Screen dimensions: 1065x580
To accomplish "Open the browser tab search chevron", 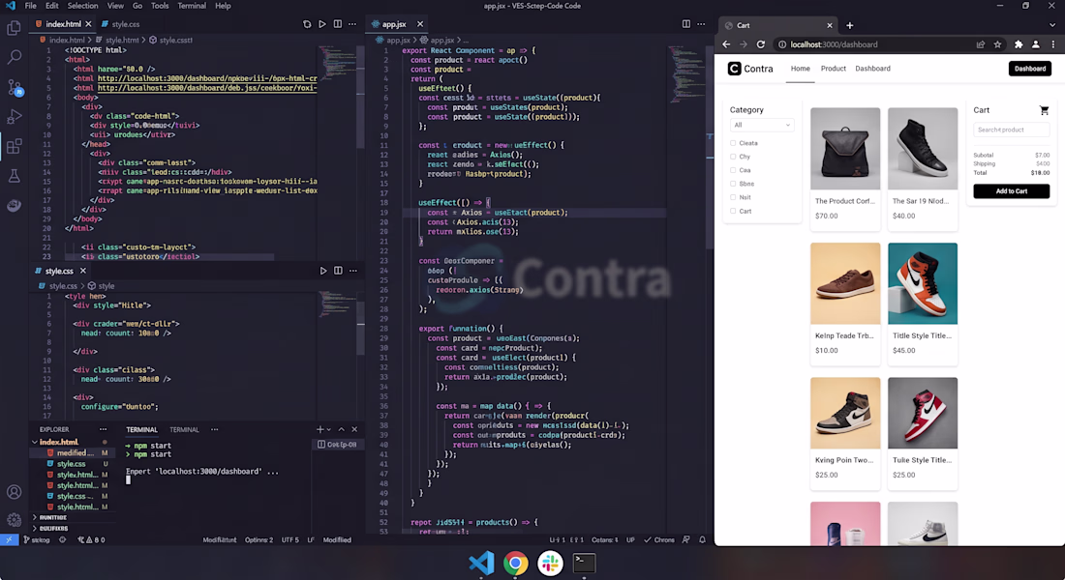I will 1052,25.
